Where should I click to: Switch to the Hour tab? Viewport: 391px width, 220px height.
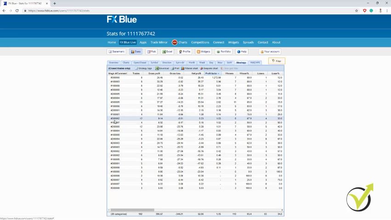(220, 63)
